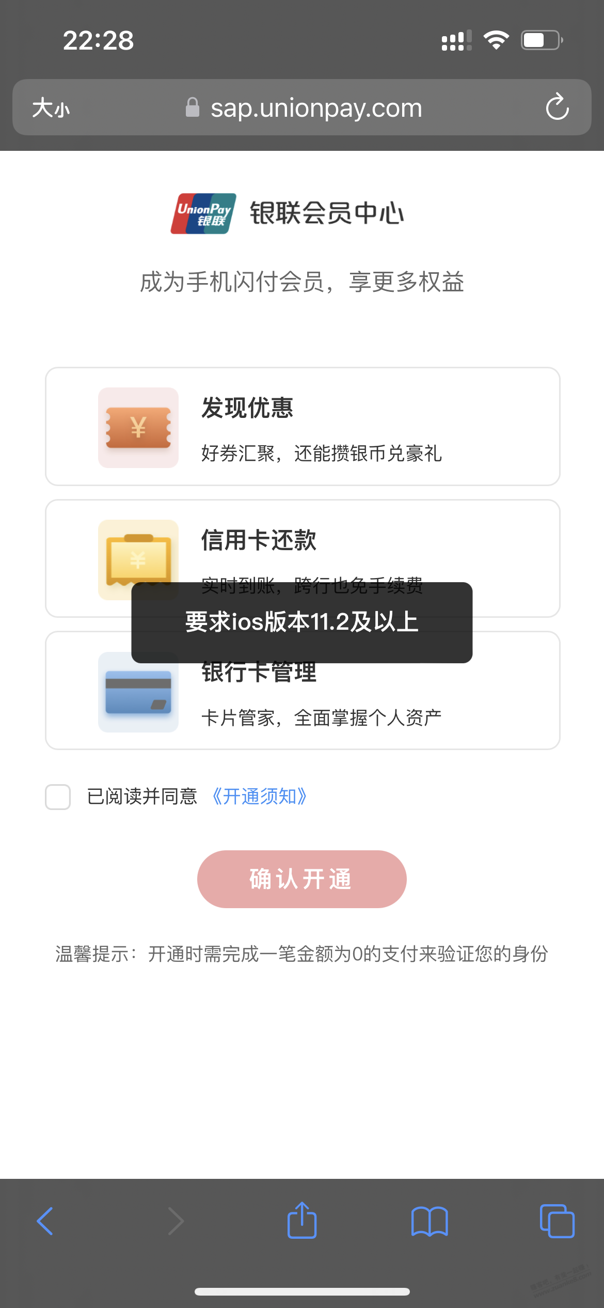Go back with Safari back arrow

45,1221
